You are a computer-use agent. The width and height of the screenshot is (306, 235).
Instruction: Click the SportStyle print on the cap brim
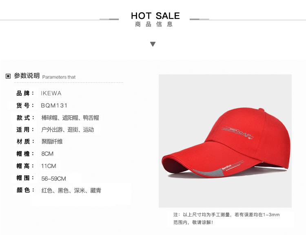click(x=226, y=167)
